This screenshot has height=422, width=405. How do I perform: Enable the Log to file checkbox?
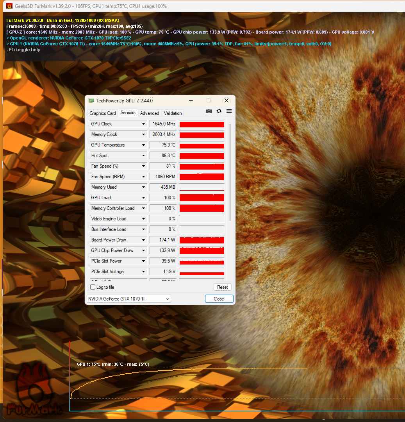tap(93, 287)
